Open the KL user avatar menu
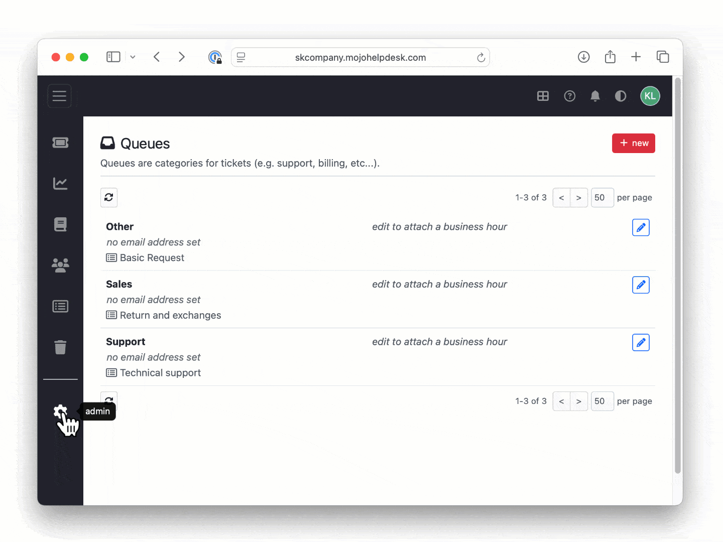Screen dimensions: 723x542 (650, 96)
